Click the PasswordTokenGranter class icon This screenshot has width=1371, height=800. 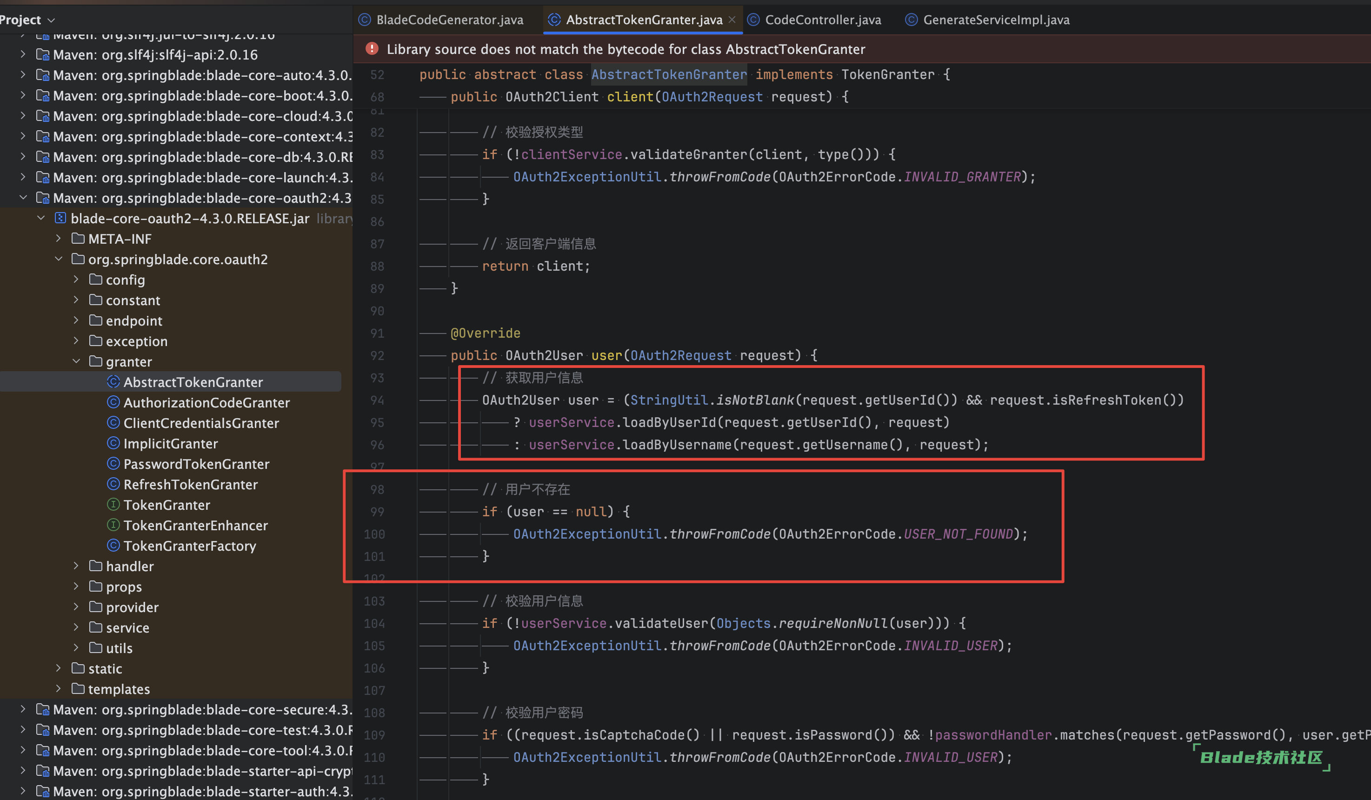point(113,464)
